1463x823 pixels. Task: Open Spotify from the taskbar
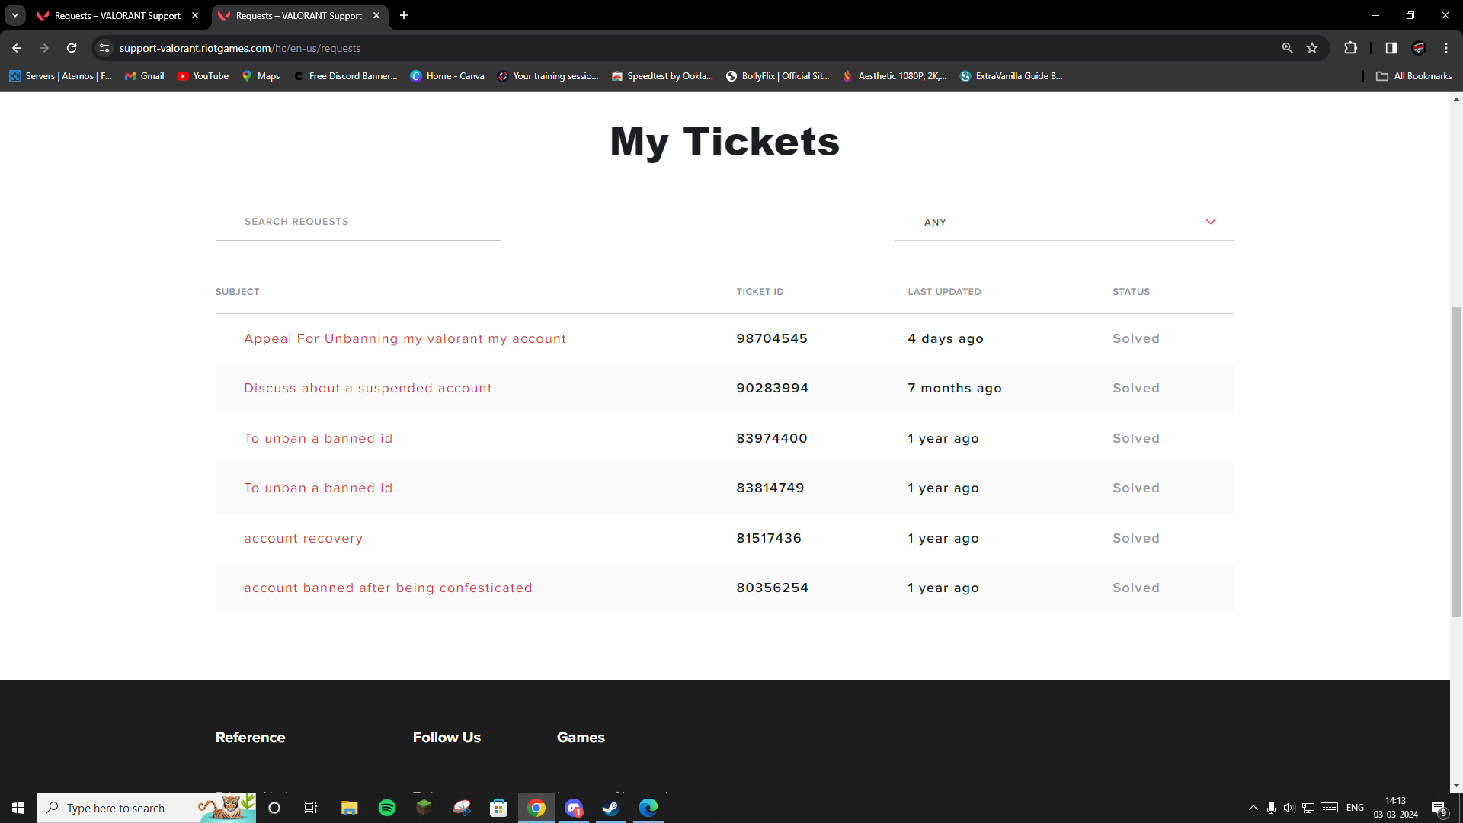click(x=387, y=808)
